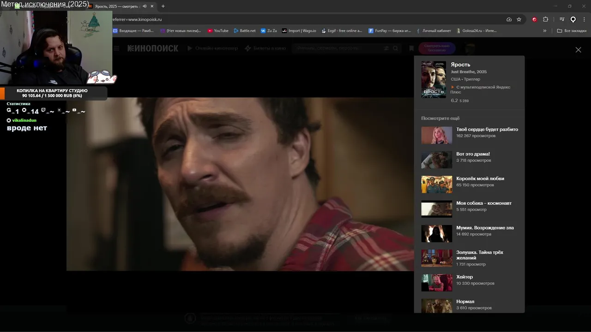Select the Вот это драма! title
591x332 pixels.
(473, 154)
